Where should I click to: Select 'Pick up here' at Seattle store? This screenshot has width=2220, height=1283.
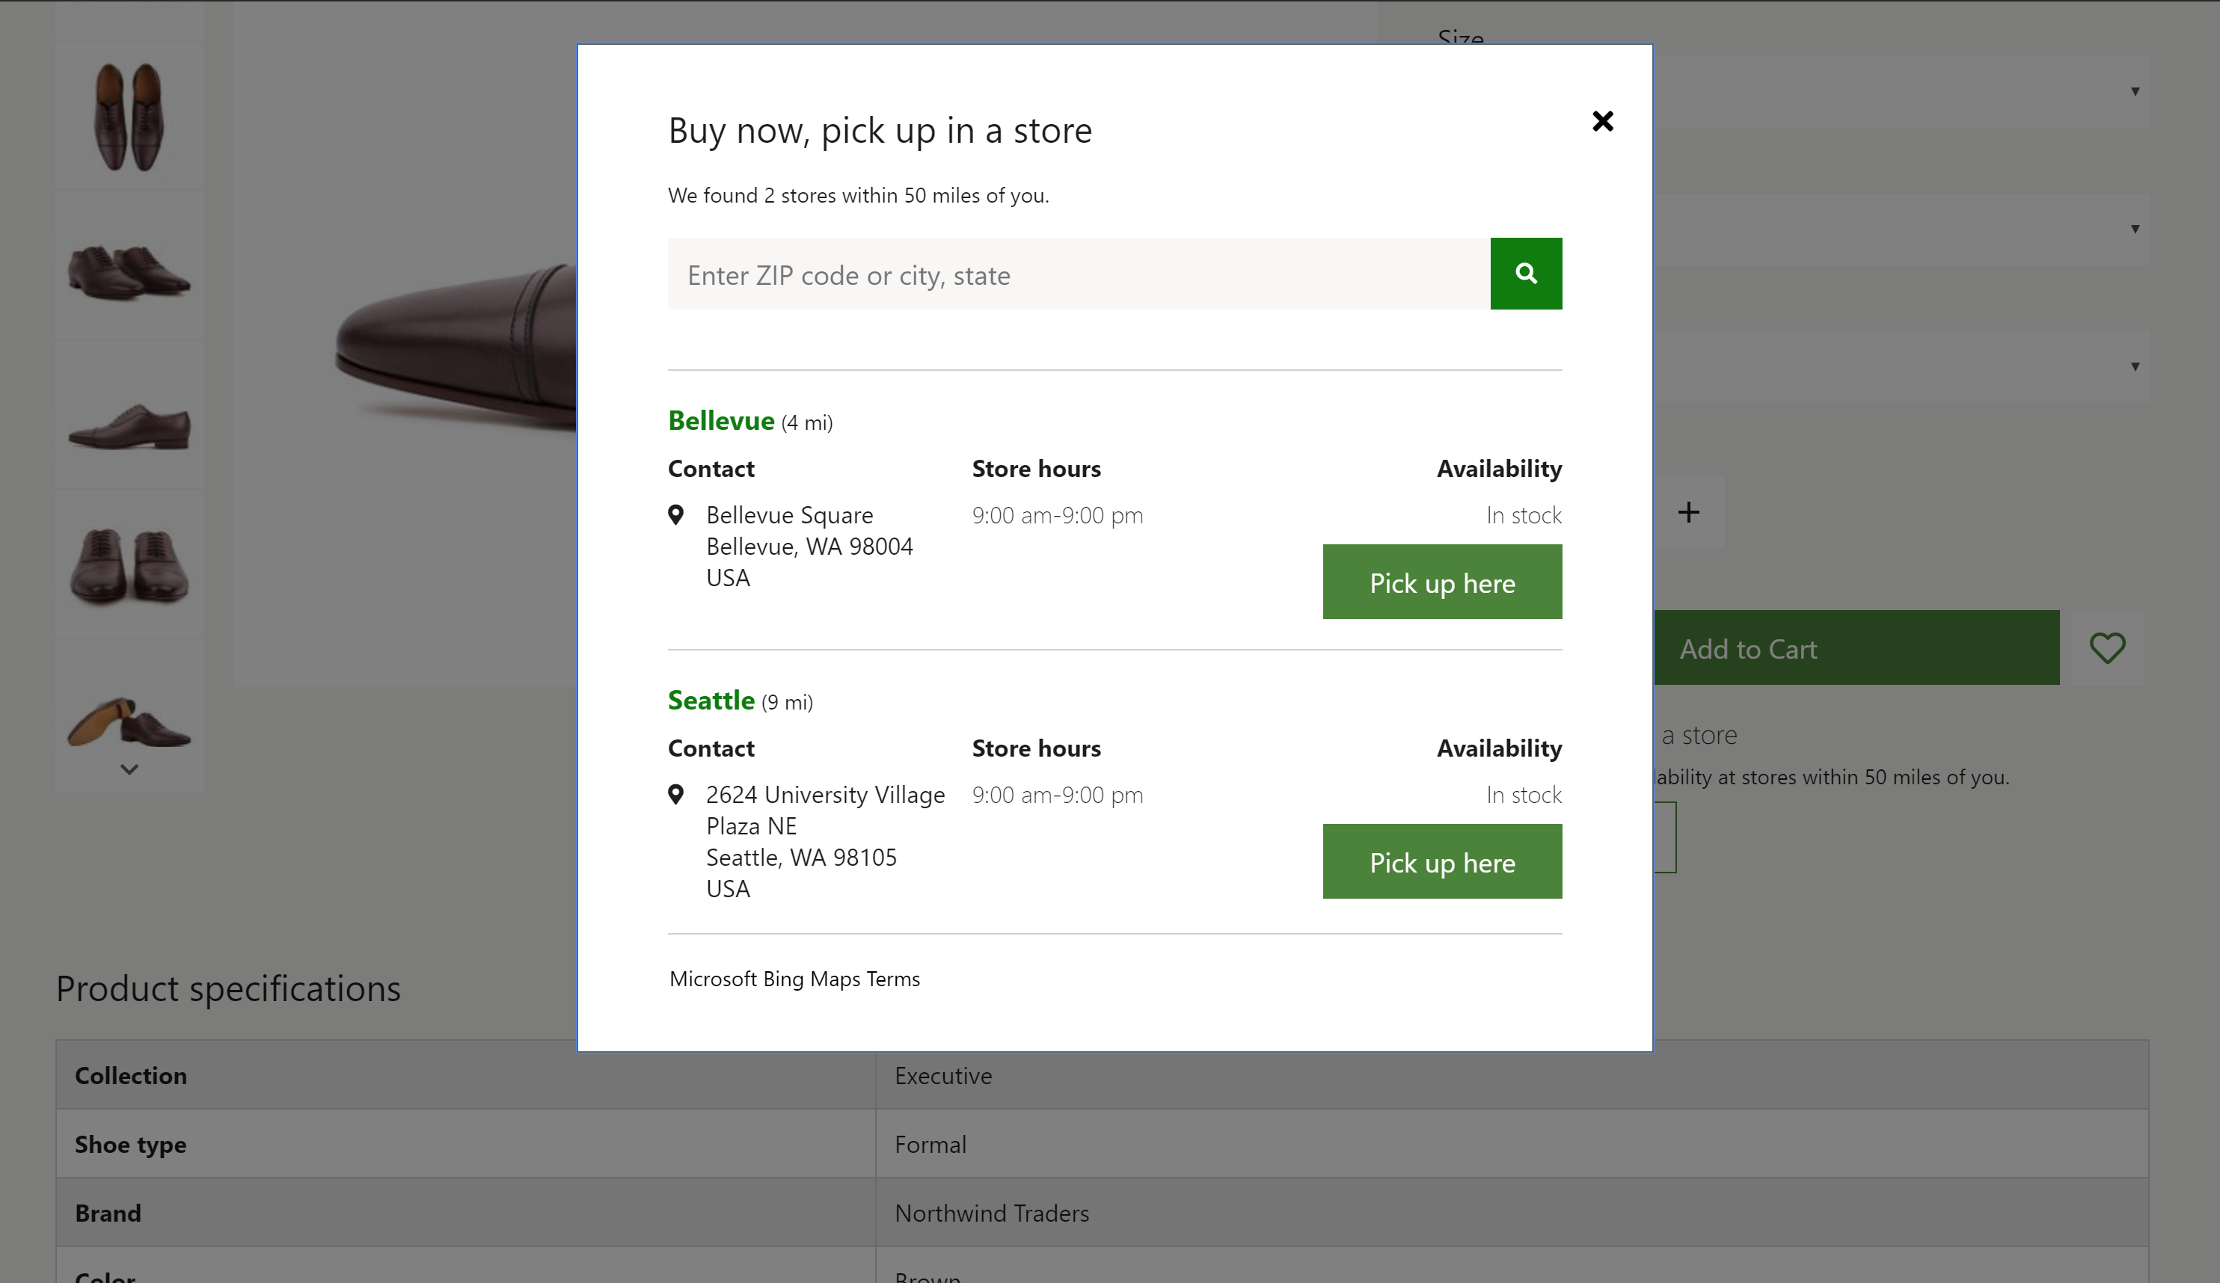point(1442,860)
